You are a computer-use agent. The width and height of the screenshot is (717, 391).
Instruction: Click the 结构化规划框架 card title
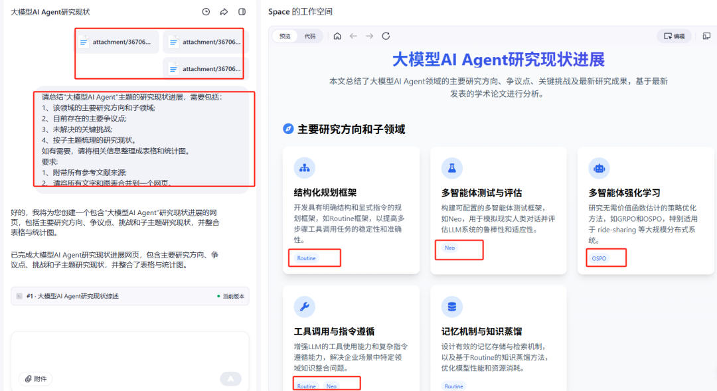[x=325, y=193]
